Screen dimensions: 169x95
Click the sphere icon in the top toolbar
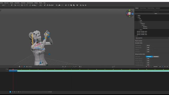[x=66, y=5]
